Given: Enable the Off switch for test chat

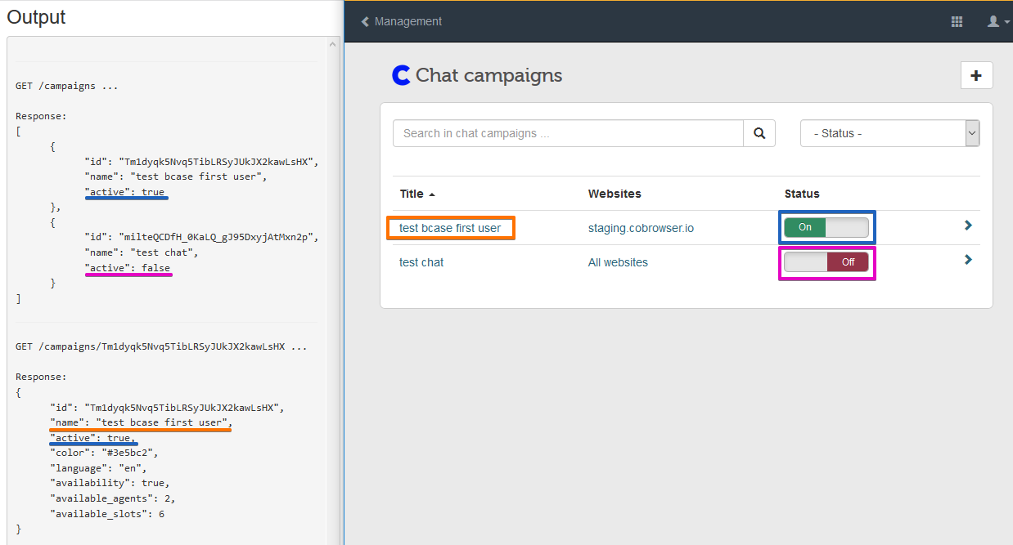Looking at the screenshot, I should point(826,261).
